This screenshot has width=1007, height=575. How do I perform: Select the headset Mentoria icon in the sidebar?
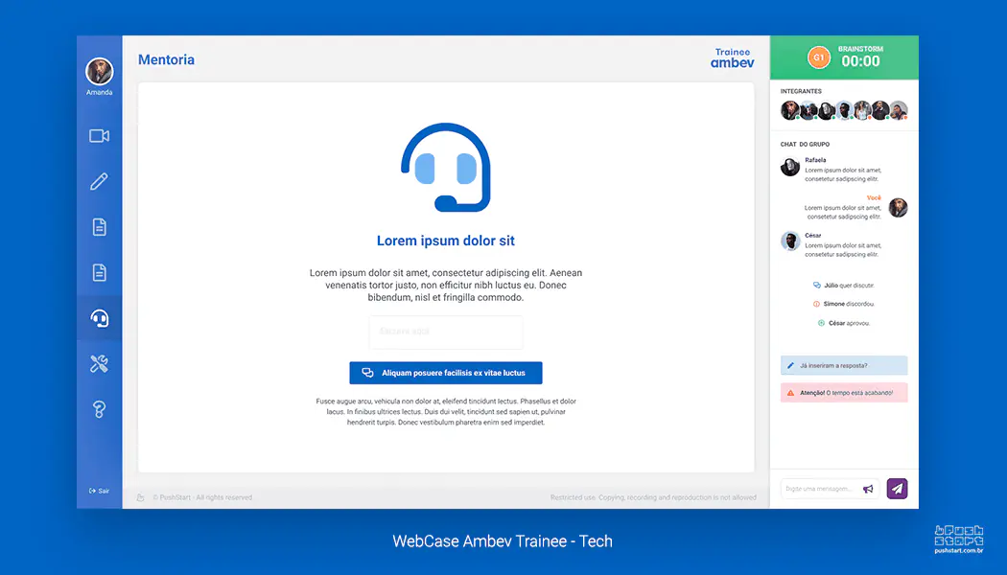click(99, 318)
